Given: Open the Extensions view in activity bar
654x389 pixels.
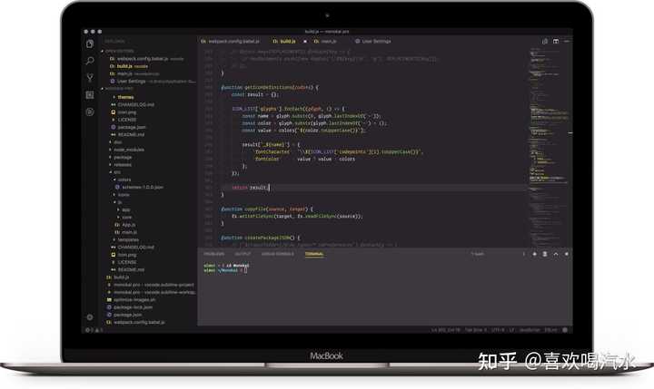Looking at the screenshot, I should tap(90, 95).
